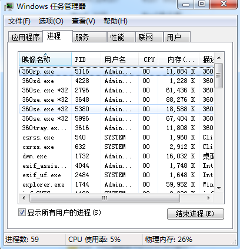Screen dimensions: 240x249
Task: Click horizontal scrollbar right arrow
Action: (209, 198)
